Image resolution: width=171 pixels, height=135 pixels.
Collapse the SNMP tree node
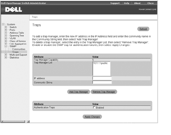(6, 46)
